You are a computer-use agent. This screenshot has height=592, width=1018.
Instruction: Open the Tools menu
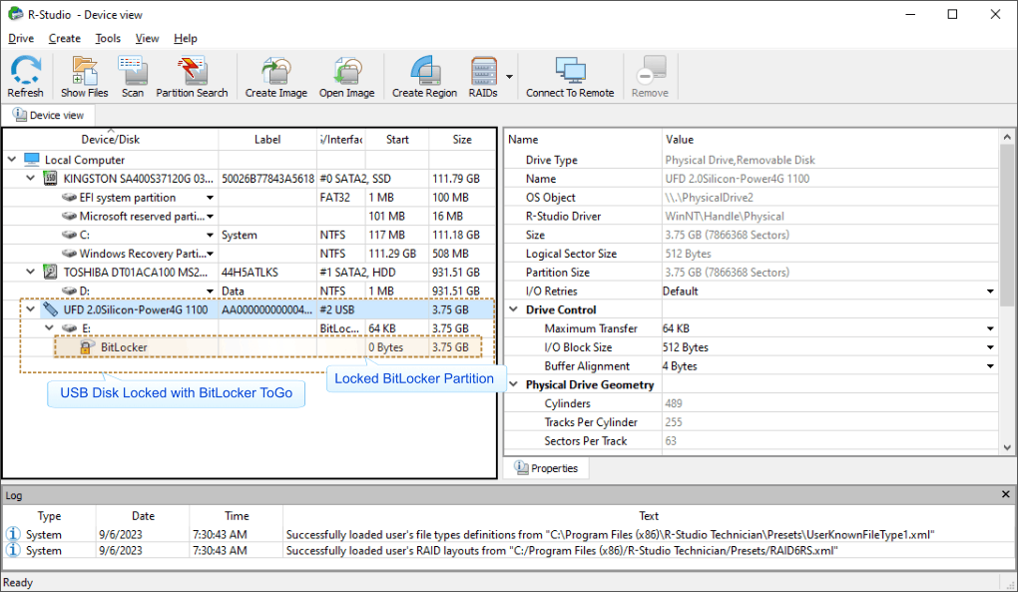[x=108, y=38]
